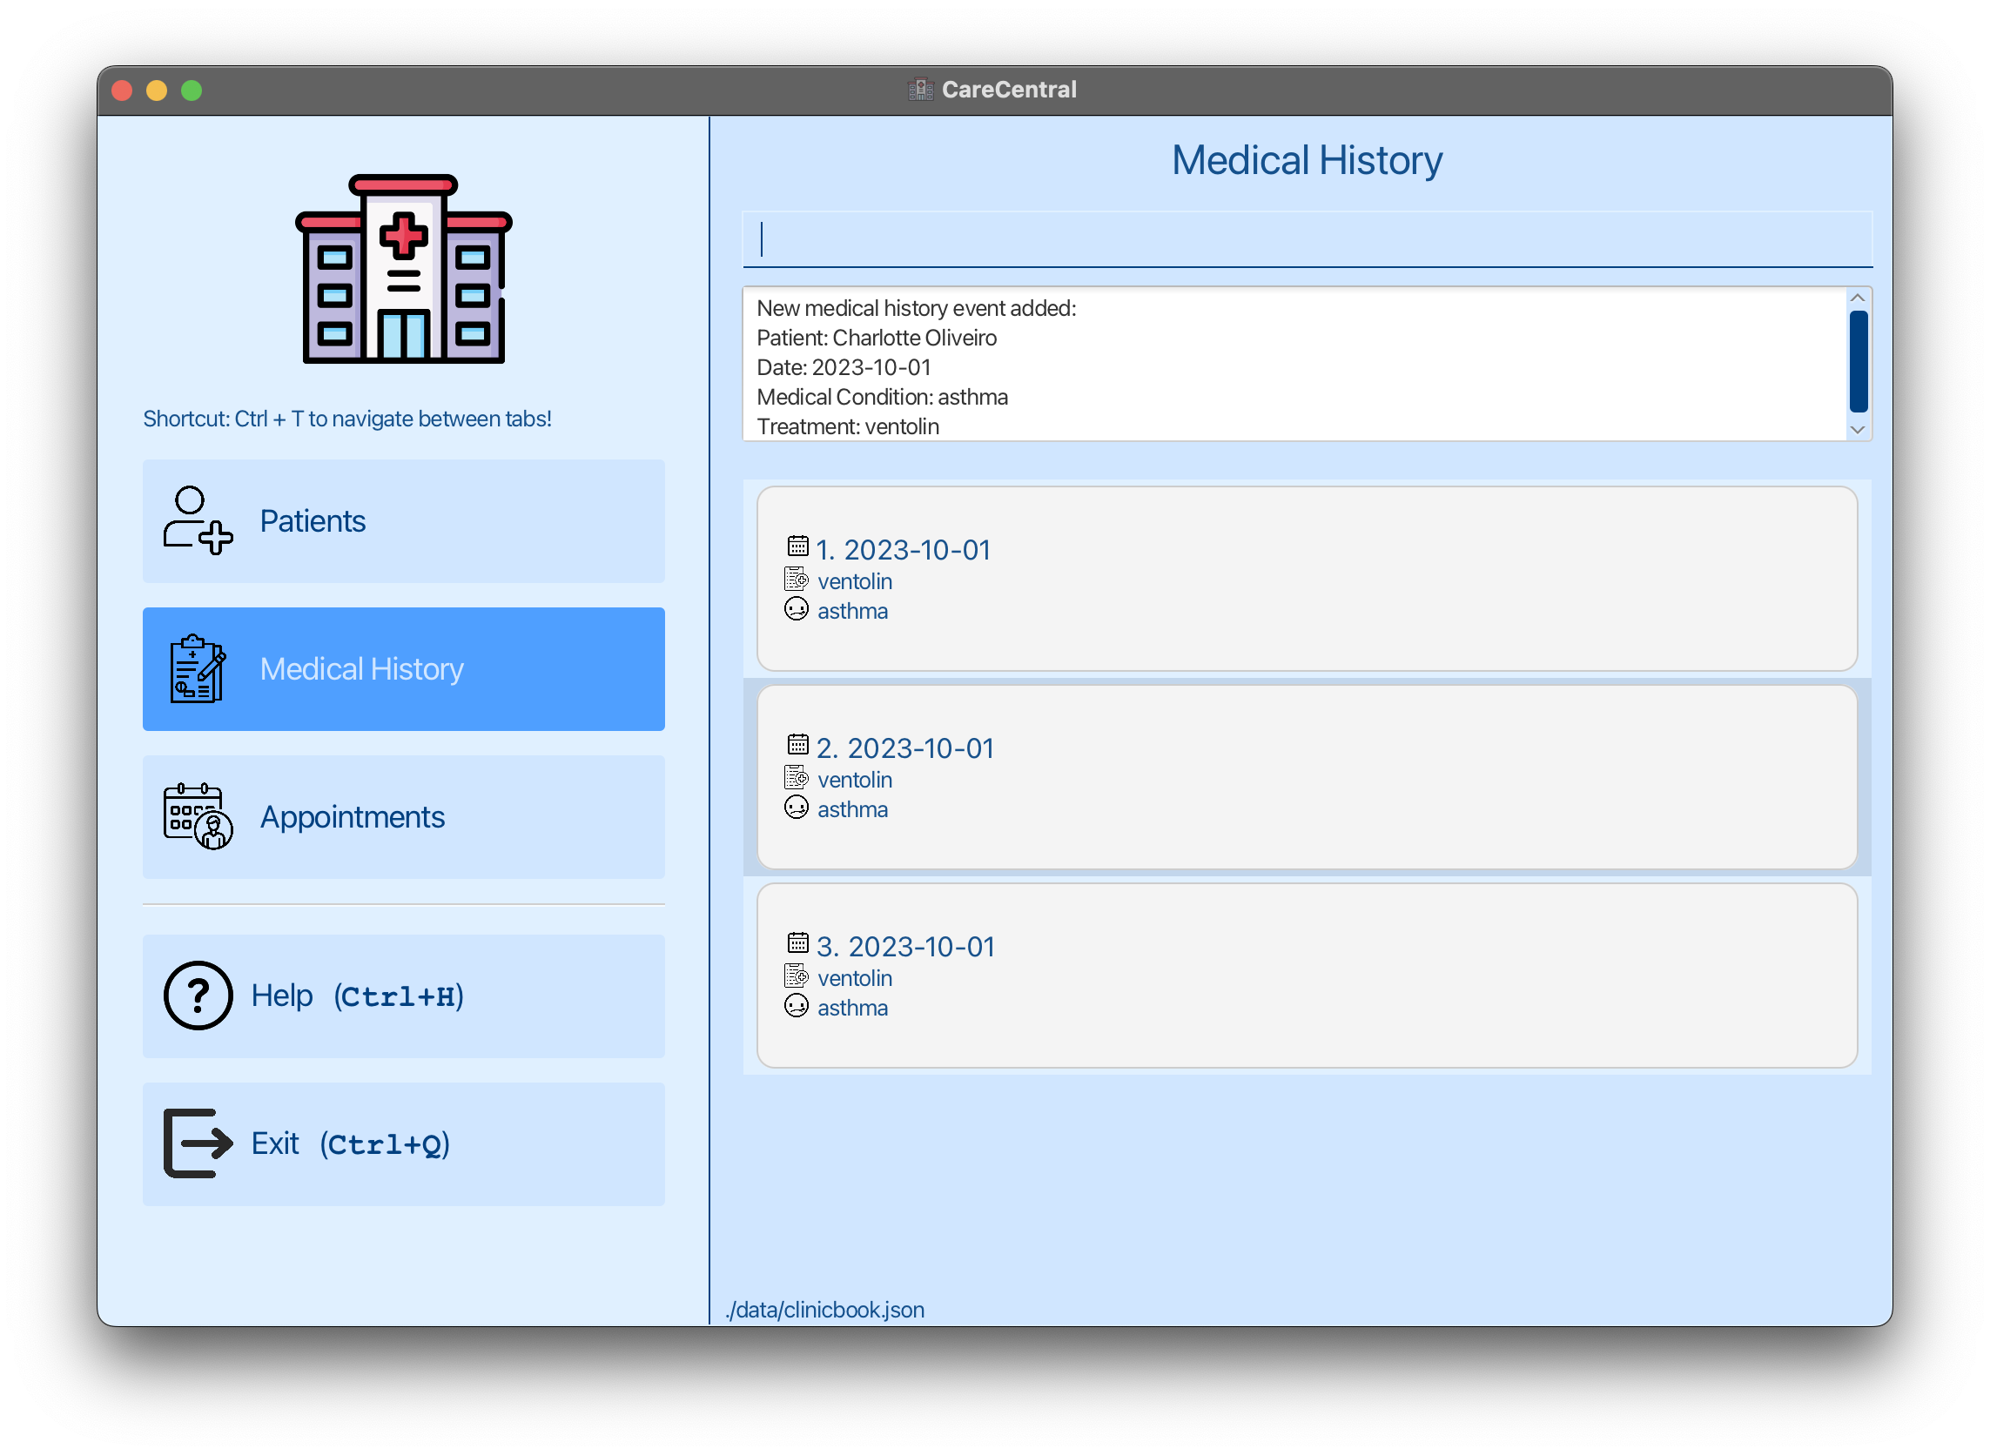Click the Medical History clipboard icon

pyautogui.click(x=198, y=669)
